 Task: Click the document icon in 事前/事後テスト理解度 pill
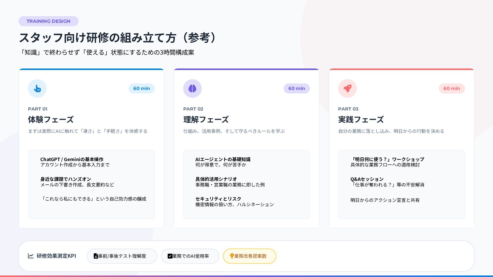click(x=96, y=256)
